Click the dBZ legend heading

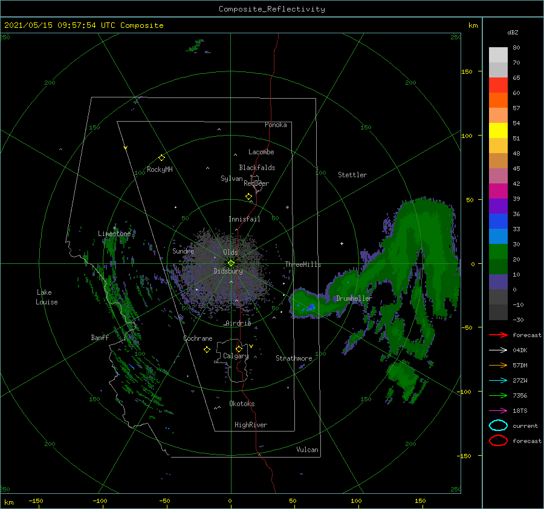pos(513,32)
